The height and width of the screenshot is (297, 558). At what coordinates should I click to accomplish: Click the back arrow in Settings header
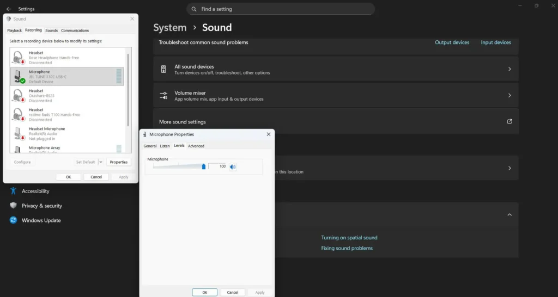tap(9, 9)
